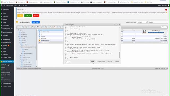Image resolution: width=170 pixels, height=96 pixels.
Task: Click Save & Close button
Action: [x=101, y=62]
